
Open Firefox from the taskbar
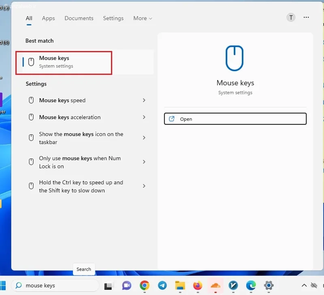(198, 285)
